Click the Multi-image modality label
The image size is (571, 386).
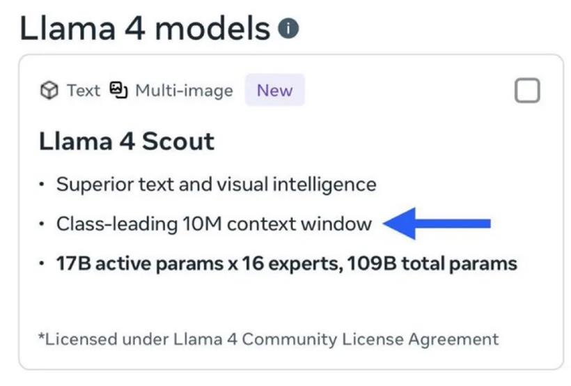(x=184, y=91)
